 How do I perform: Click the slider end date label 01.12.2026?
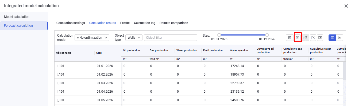pyautogui.click(x=267, y=40)
